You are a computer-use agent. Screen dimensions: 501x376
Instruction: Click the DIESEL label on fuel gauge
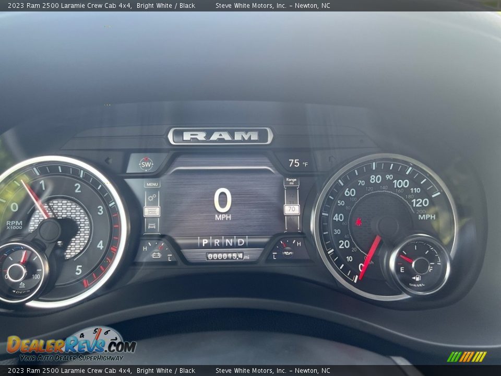click(417, 285)
